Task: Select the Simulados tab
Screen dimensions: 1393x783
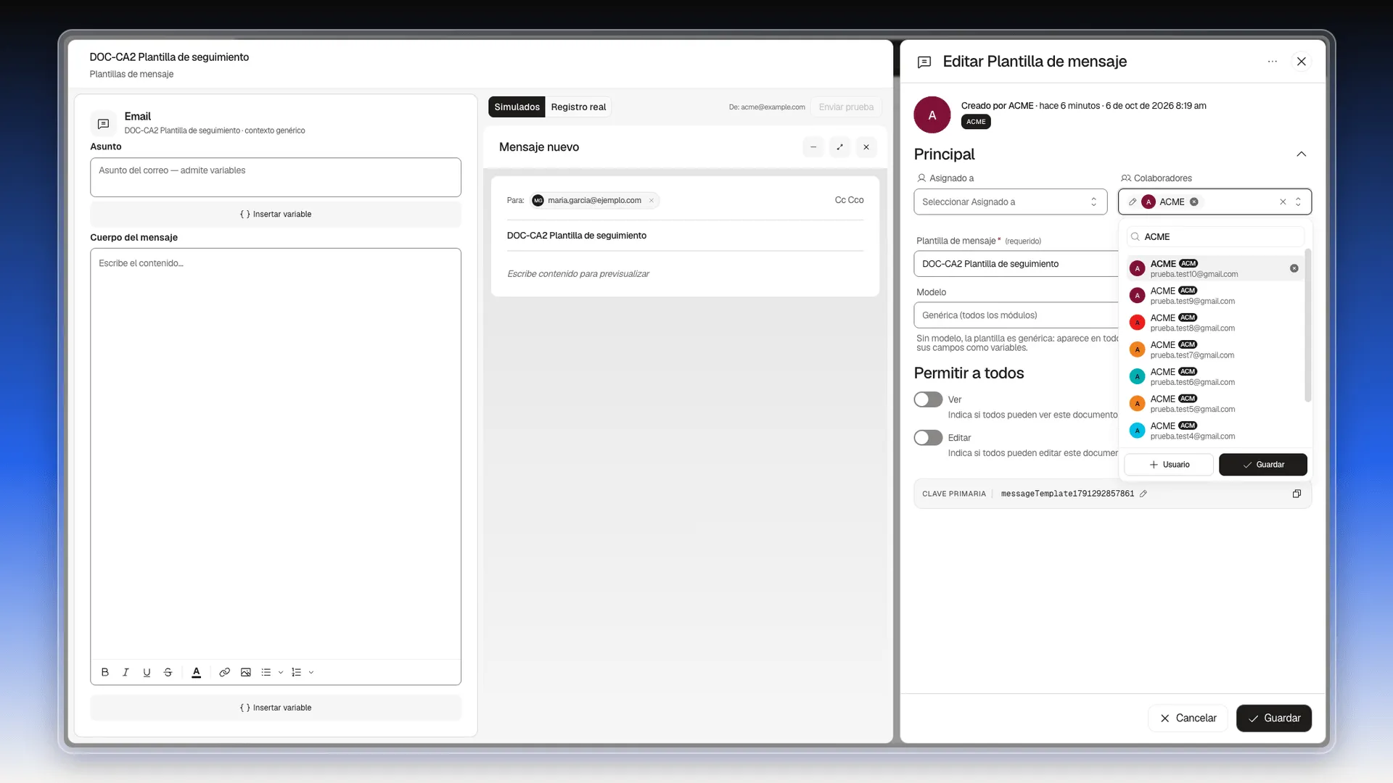Action: coord(517,107)
